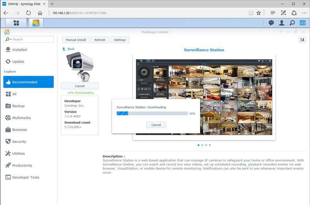Cancel download under the camera icon
The height and width of the screenshot is (205, 310).
point(80,86)
